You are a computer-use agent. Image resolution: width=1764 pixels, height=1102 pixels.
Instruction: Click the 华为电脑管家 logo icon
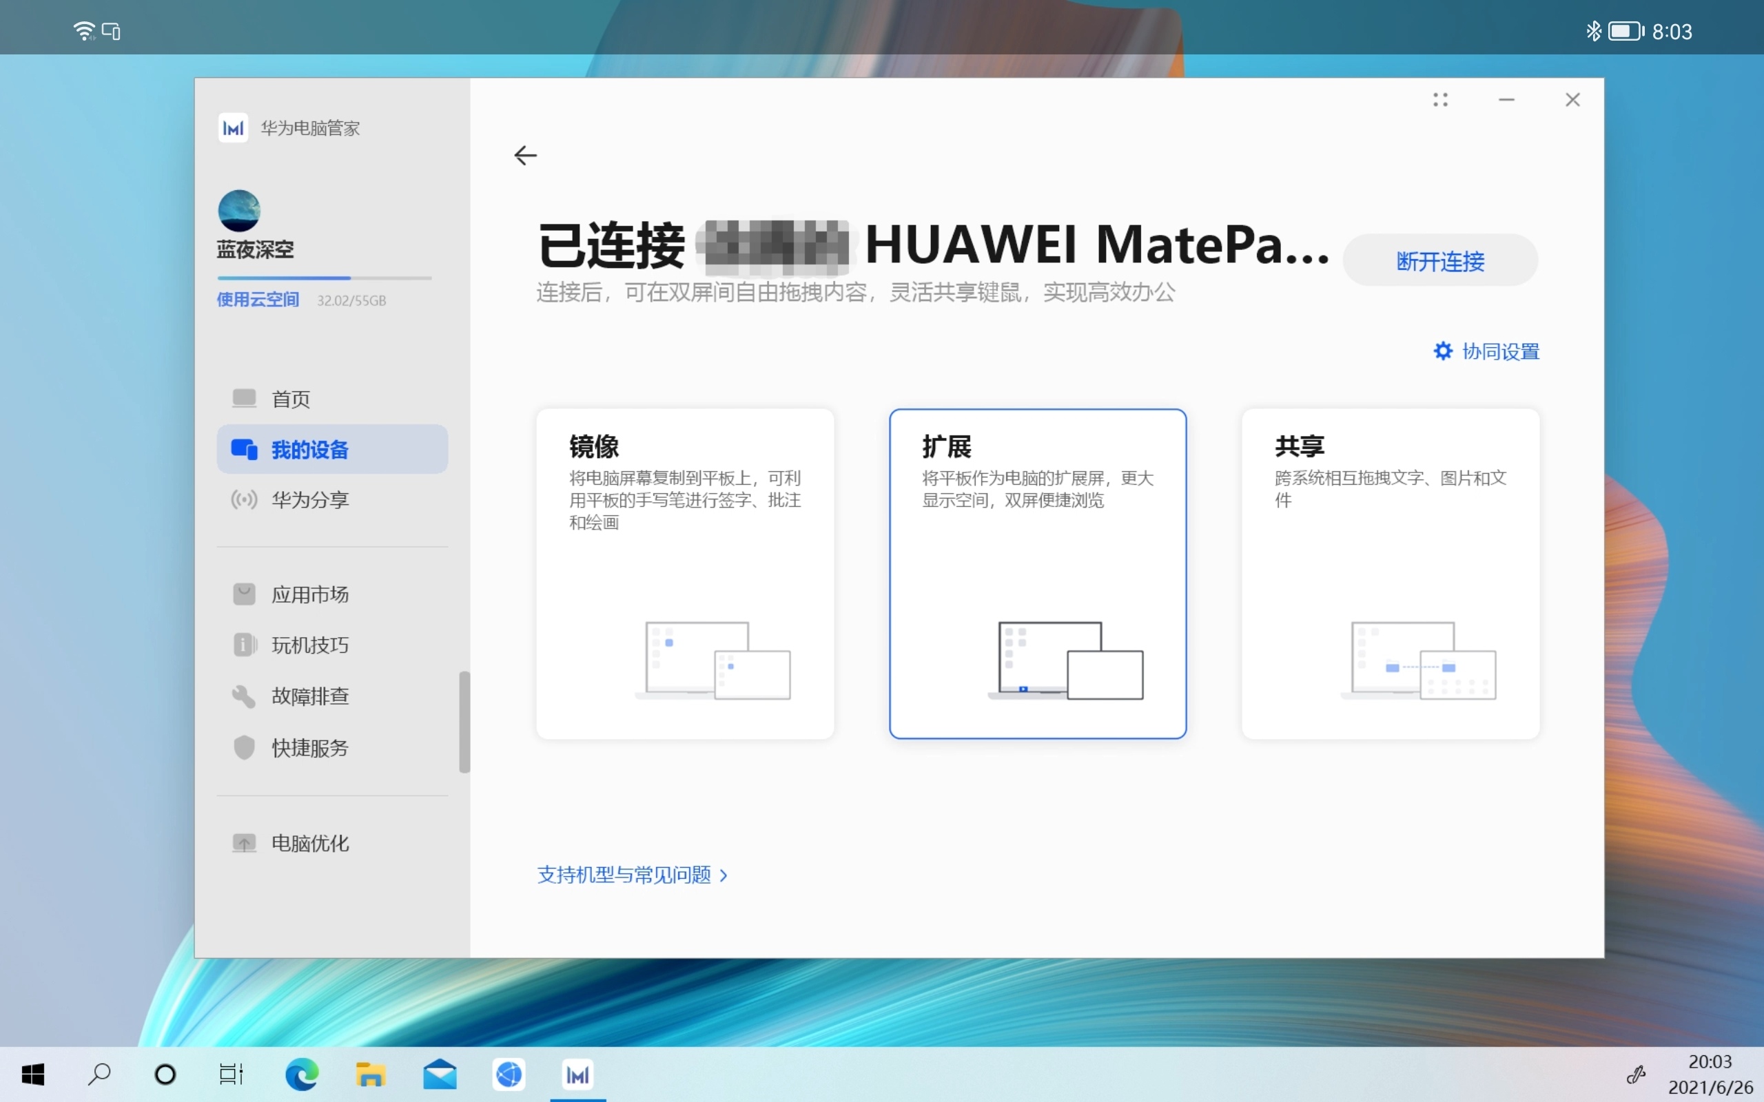point(234,128)
